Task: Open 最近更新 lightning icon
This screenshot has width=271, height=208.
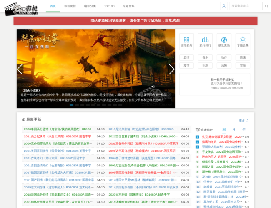Action: click(x=224, y=42)
